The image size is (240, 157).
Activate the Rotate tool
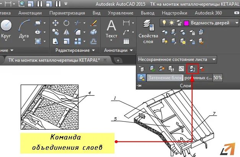66,23
